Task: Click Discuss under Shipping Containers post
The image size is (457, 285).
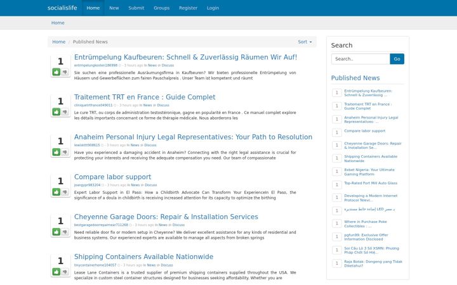Action: click(x=167, y=265)
